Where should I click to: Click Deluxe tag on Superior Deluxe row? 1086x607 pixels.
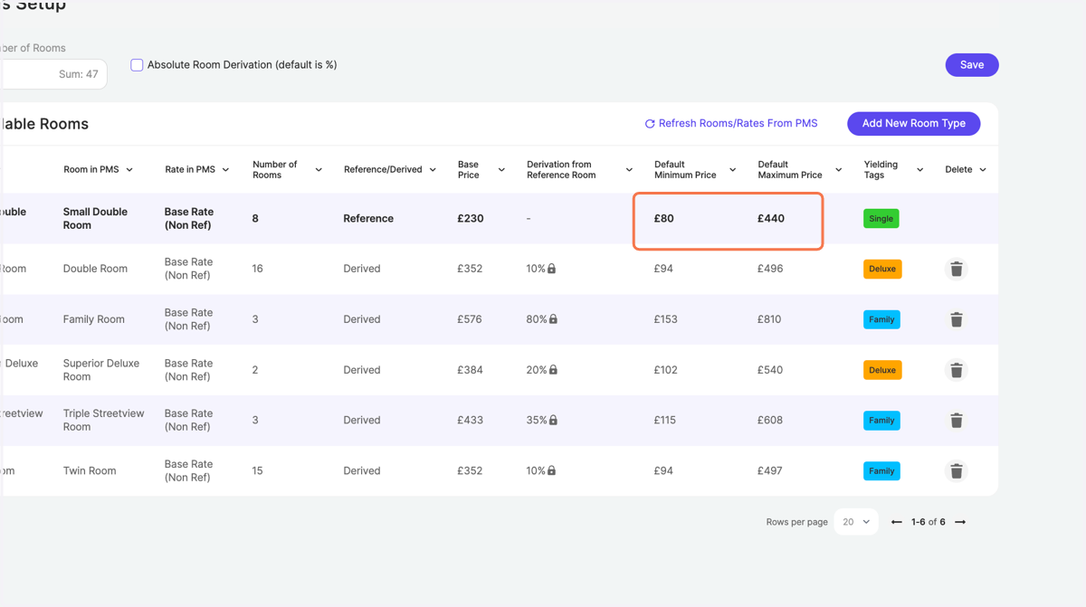point(882,370)
